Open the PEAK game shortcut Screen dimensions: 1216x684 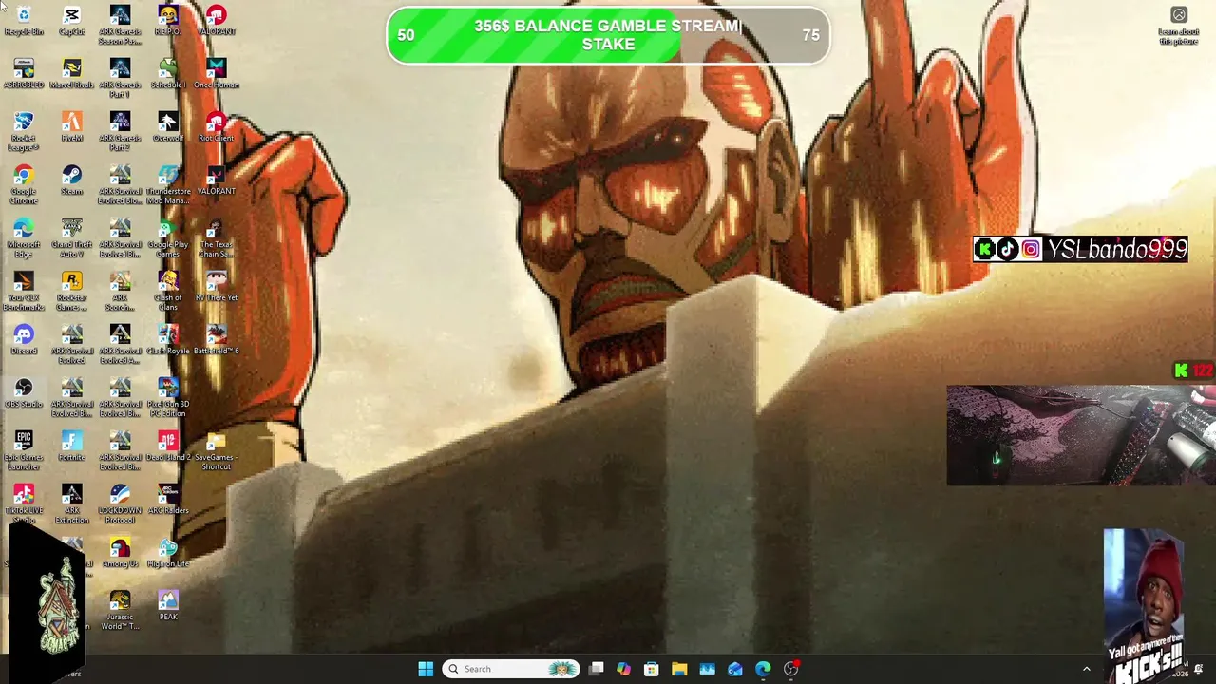168,606
